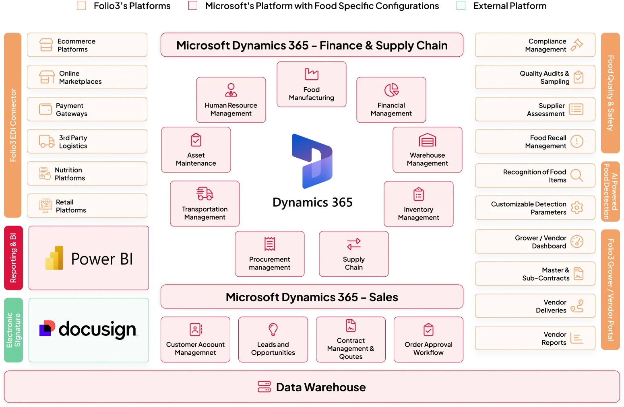Select the Food Quality & Safety side label
Viewport: 624px width, 407px height.
(x=610, y=93)
